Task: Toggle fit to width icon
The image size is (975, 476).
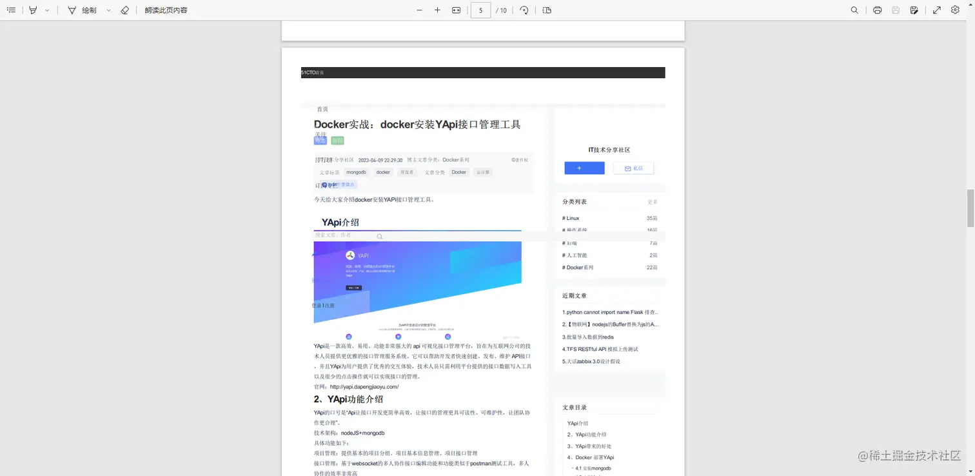Action: 456,10
